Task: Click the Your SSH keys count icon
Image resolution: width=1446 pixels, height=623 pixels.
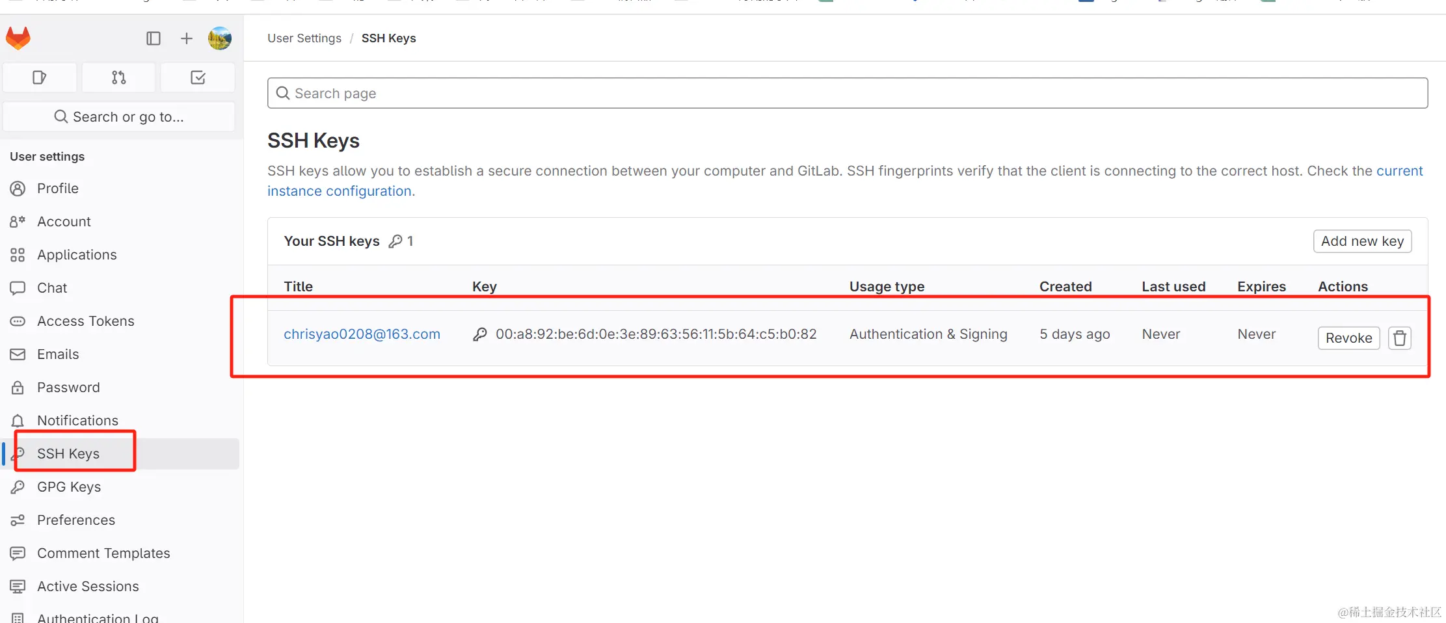Action: click(x=395, y=241)
